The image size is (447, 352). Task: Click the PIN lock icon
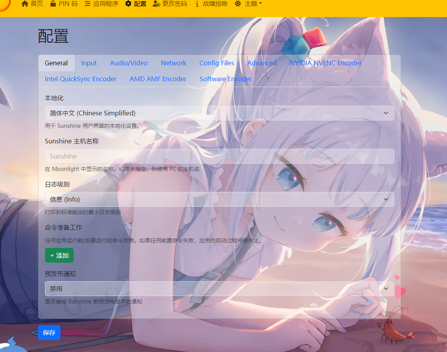(53, 4)
